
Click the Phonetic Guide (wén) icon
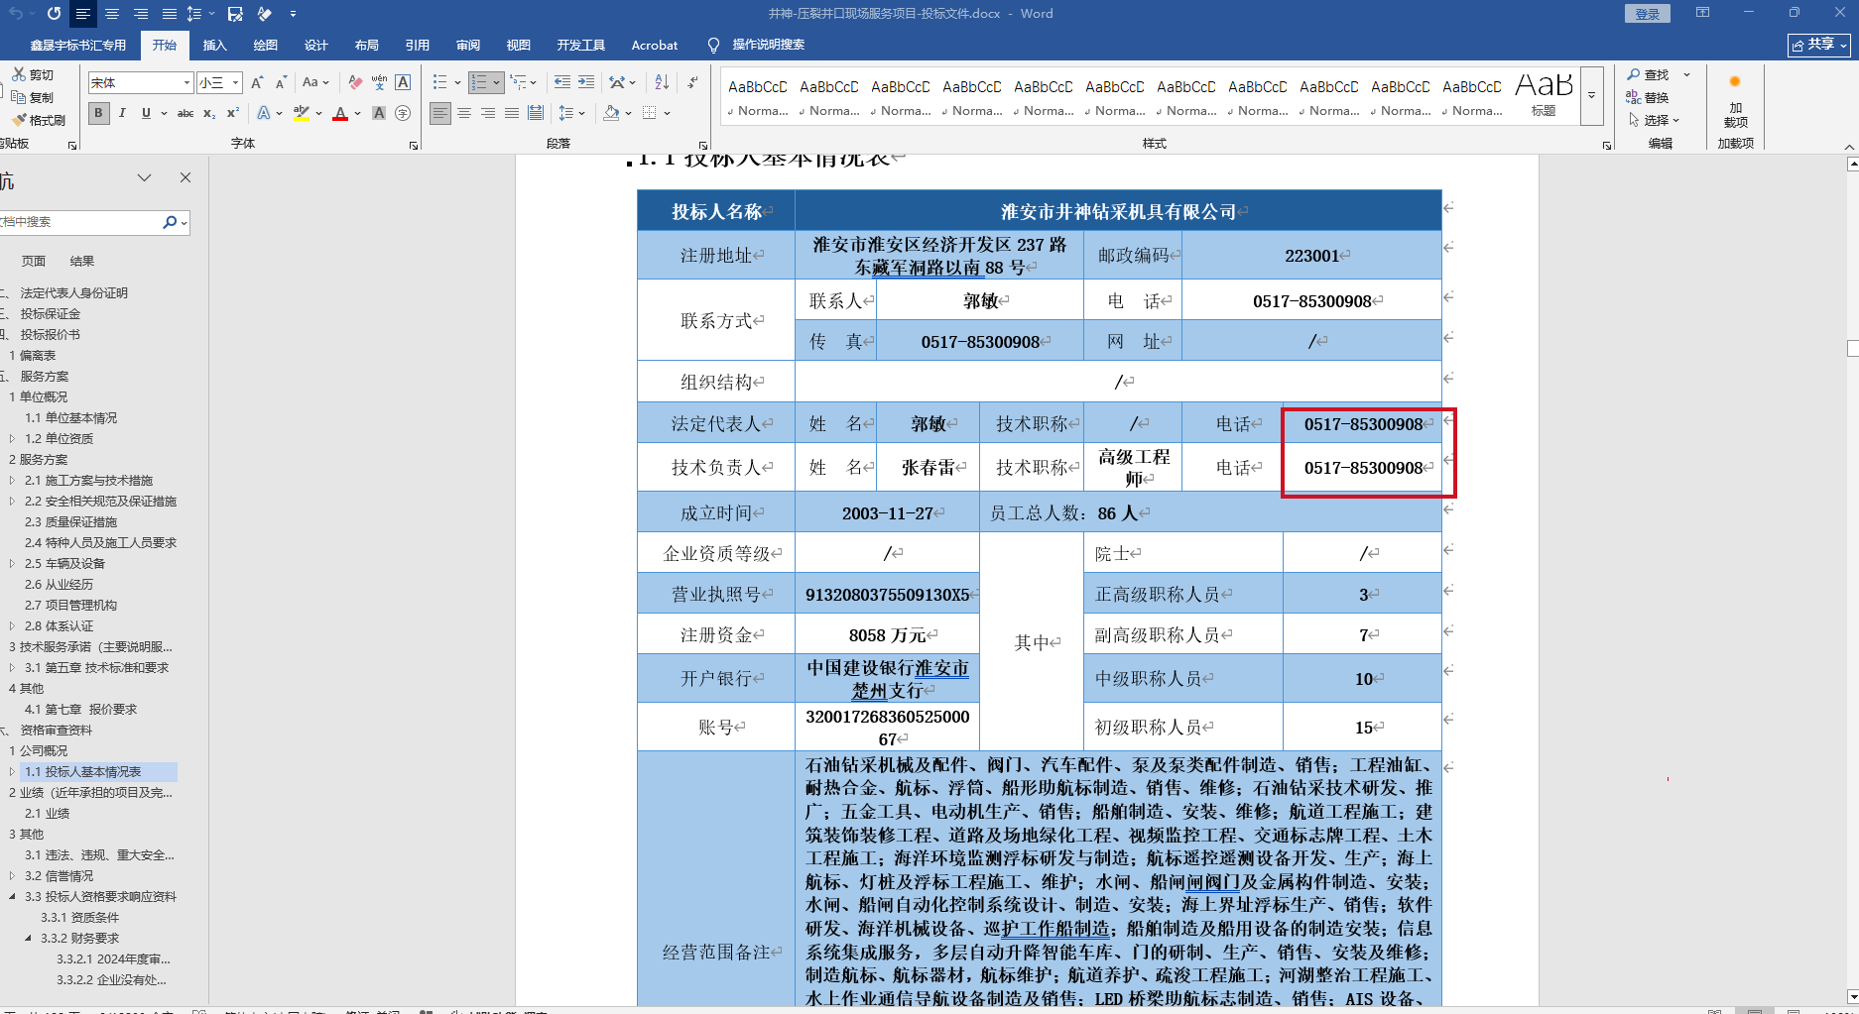tap(379, 82)
